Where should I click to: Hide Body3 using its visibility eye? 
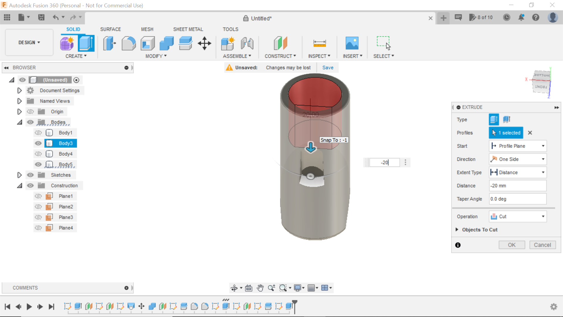click(38, 143)
